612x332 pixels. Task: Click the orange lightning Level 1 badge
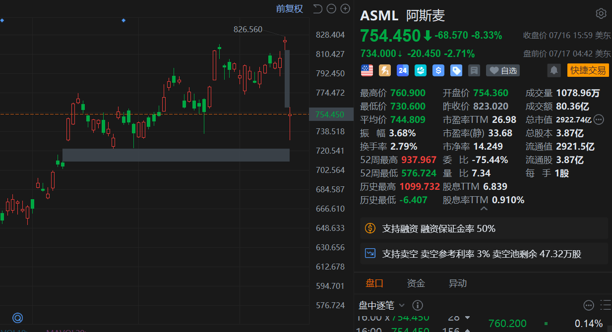tap(385, 70)
